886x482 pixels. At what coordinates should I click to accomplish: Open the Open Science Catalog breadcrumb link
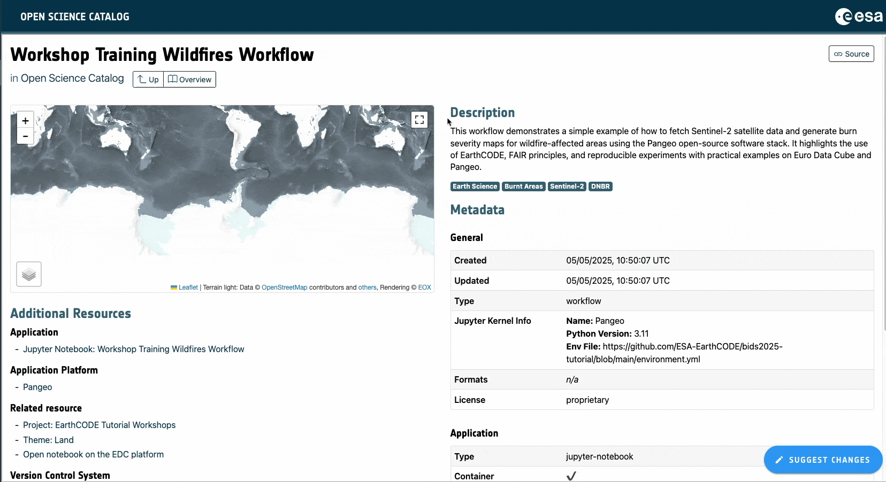[x=72, y=78]
